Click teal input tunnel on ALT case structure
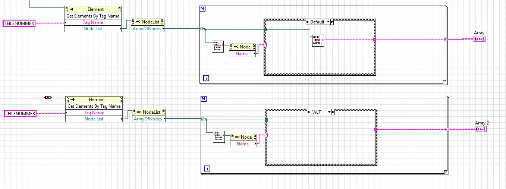The width and height of the screenshot is (506, 189). coord(267,120)
